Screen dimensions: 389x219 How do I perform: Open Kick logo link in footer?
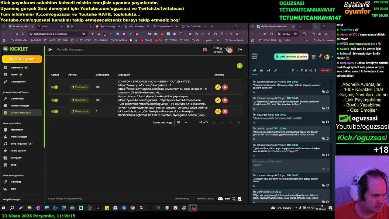click(227, 199)
